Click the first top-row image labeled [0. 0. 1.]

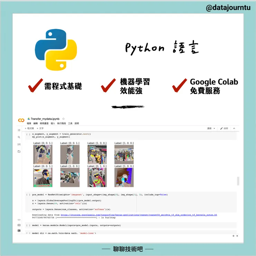pyautogui.click(x=43, y=154)
